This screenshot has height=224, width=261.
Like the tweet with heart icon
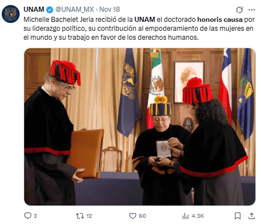tap(132, 216)
